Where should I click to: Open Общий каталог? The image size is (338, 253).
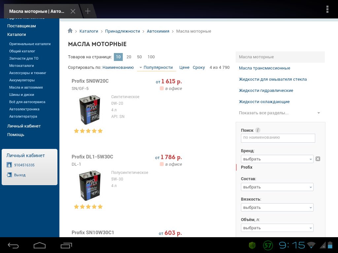22,51
